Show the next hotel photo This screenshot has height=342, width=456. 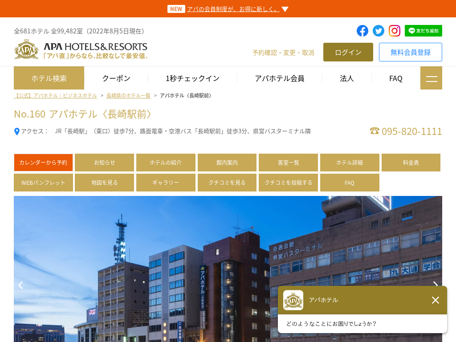point(436,285)
